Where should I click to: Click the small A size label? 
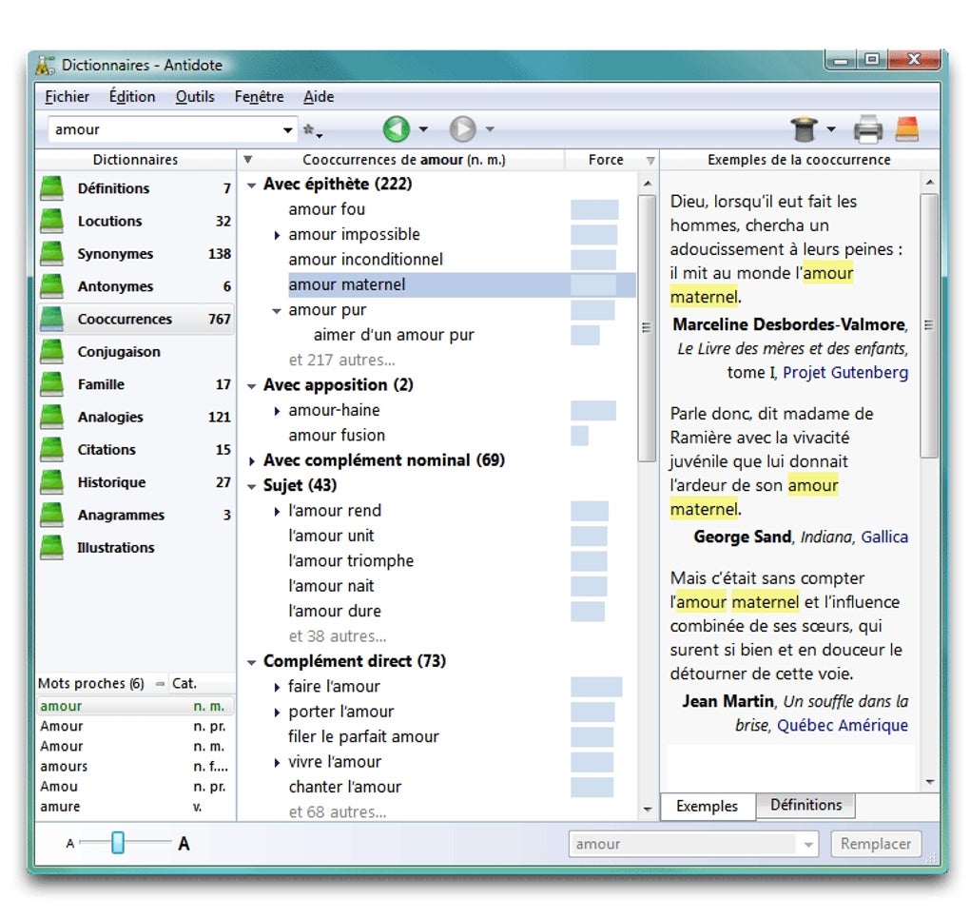click(x=70, y=843)
